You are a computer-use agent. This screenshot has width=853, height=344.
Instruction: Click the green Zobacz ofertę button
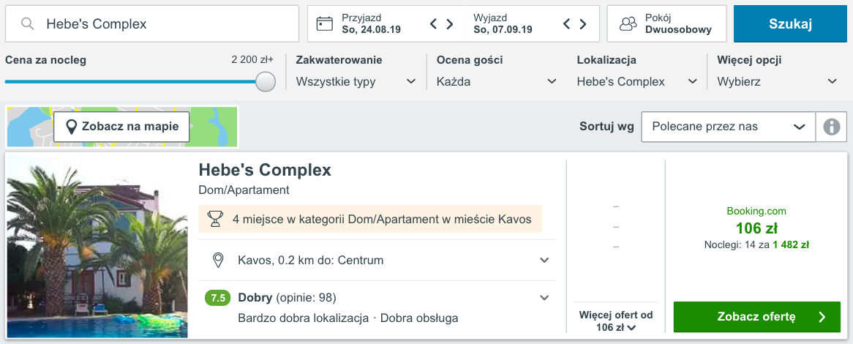coord(756,317)
